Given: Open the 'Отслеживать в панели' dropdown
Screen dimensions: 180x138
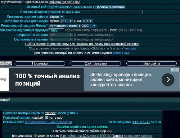Looking at the screenshot, I should click(61, 39).
